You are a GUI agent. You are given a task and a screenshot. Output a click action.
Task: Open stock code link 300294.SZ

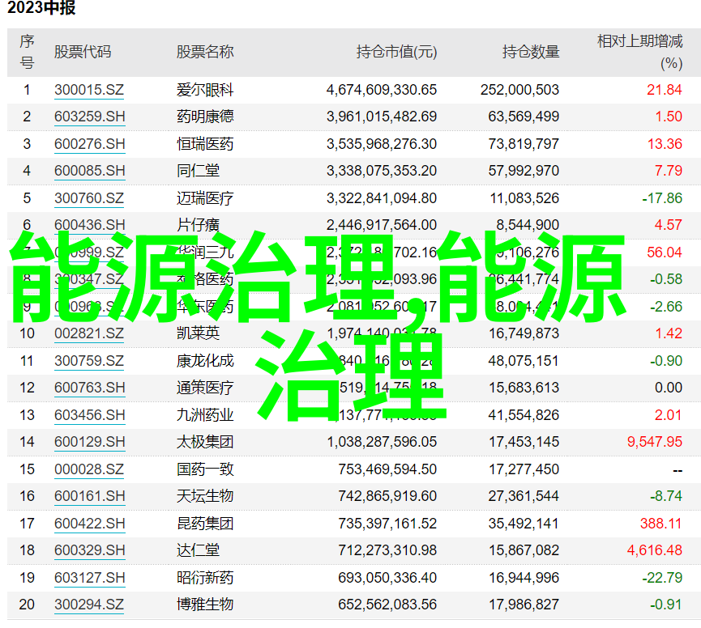(89, 605)
